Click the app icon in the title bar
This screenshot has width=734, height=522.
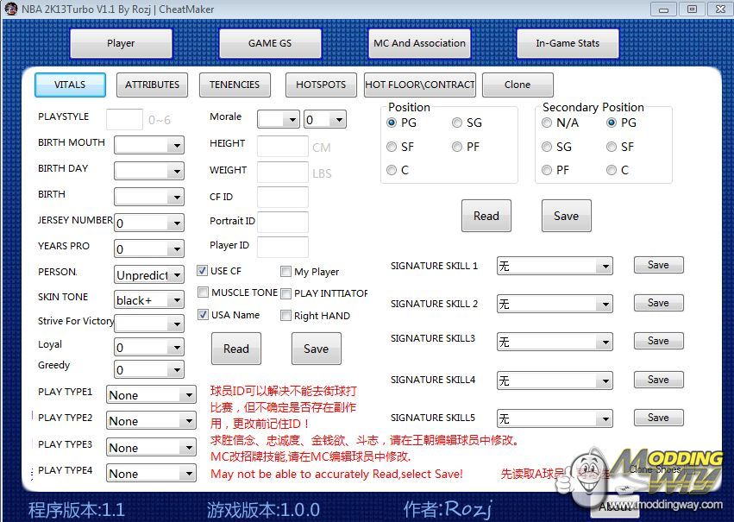[10, 9]
